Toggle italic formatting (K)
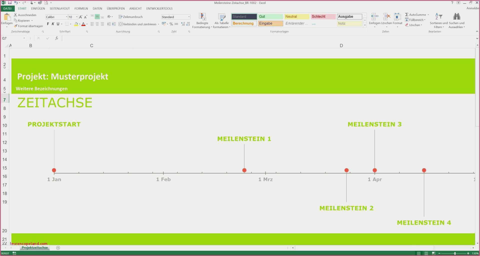 (53, 24)
